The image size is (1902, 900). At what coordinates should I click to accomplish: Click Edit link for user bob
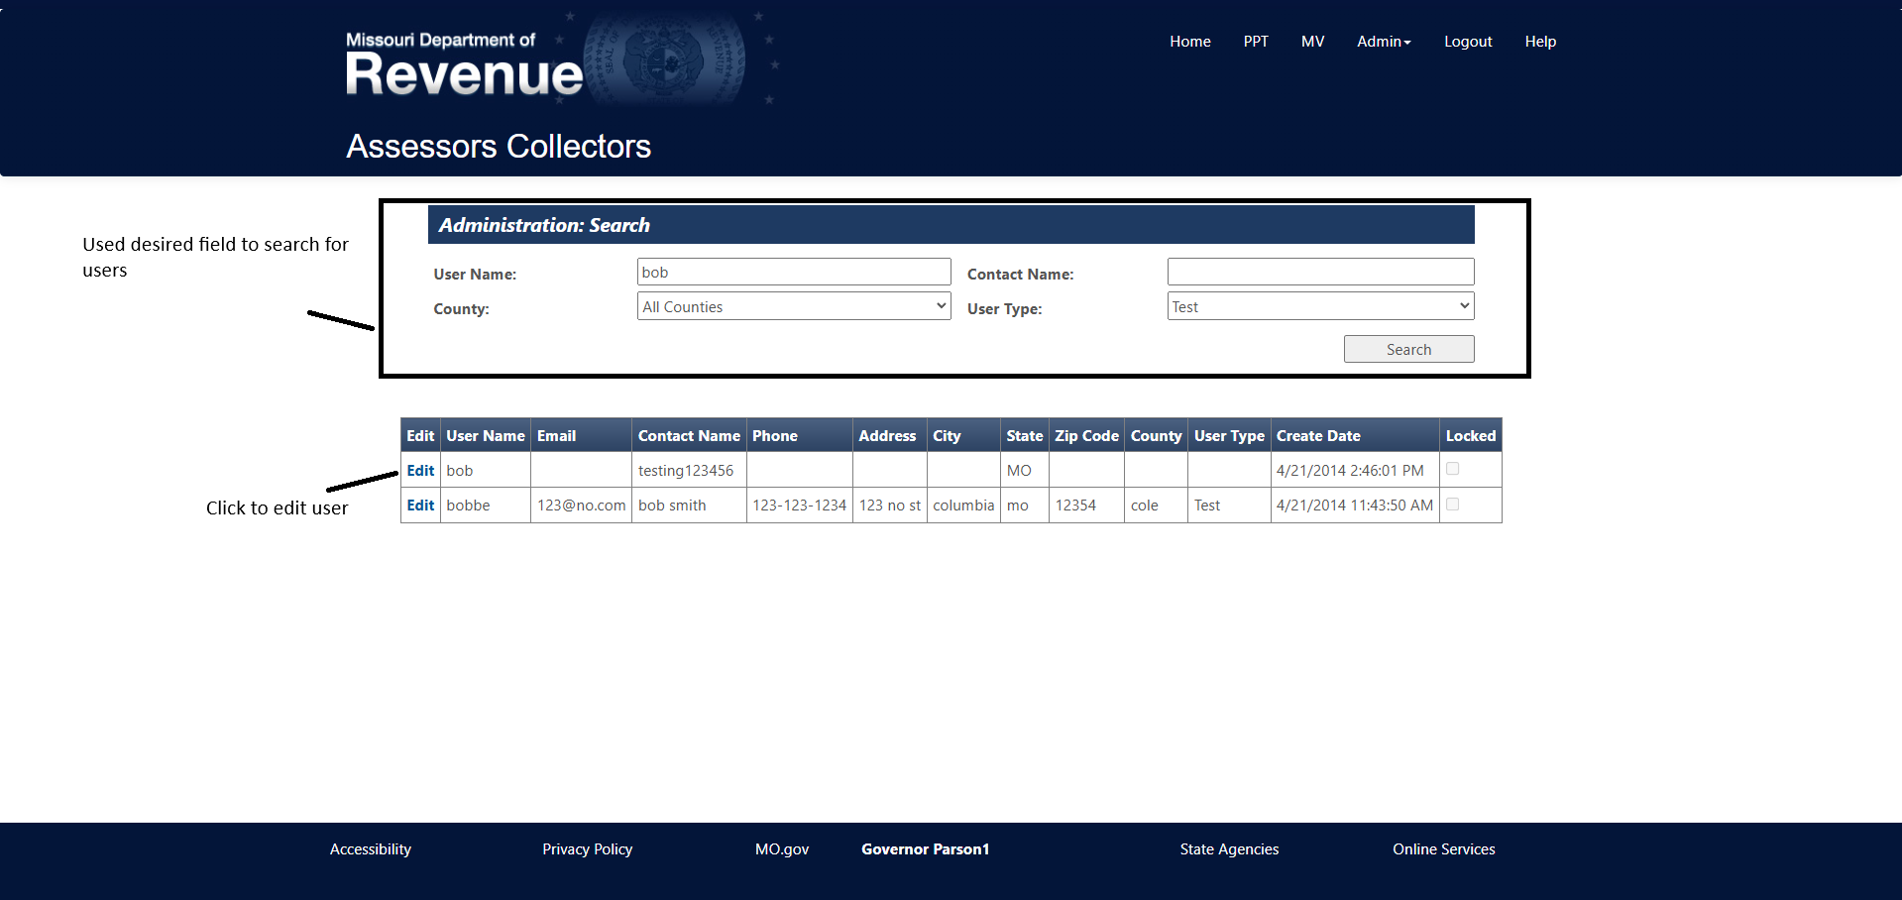point(420,471)
